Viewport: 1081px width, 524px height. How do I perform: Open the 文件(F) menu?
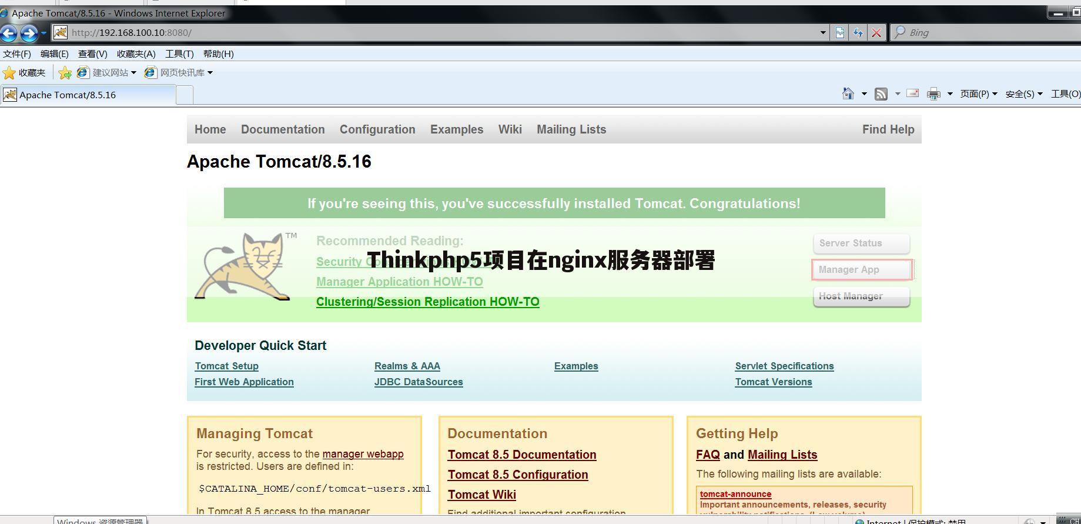17,54
